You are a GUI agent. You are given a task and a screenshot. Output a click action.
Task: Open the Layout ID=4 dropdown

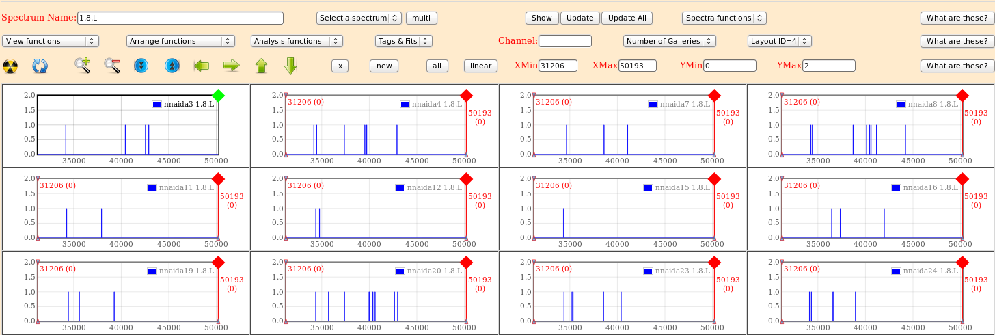click(x=779, y=41)
